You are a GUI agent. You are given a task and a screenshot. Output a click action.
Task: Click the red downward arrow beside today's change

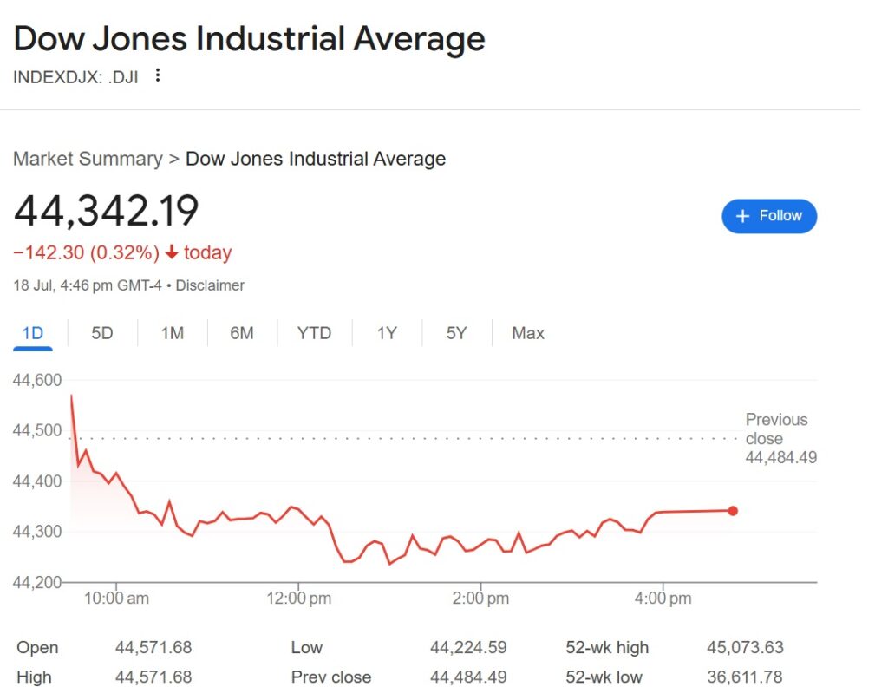coord(171,252)
